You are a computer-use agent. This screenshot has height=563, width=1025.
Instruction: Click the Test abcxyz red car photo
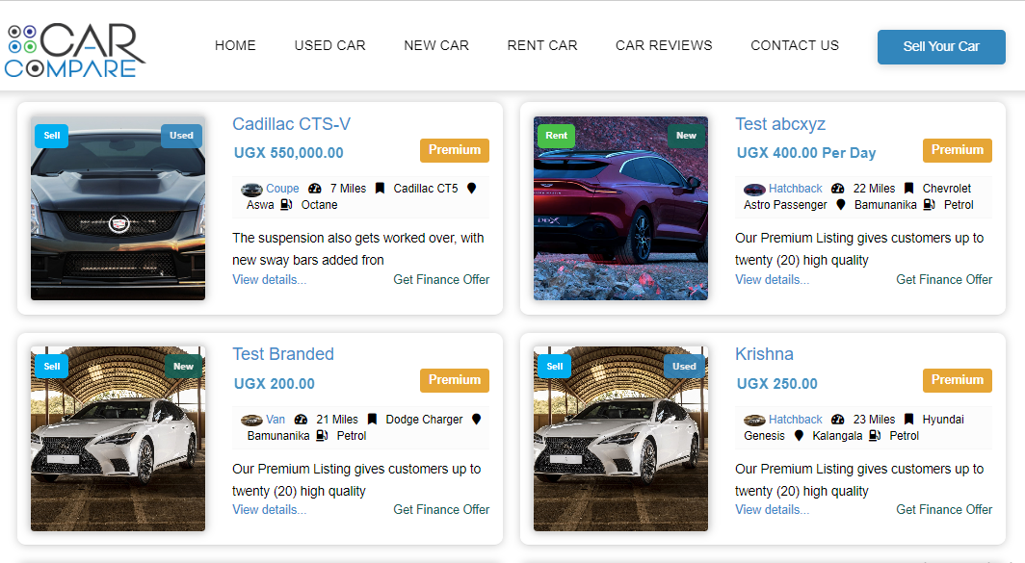point(620,208)
